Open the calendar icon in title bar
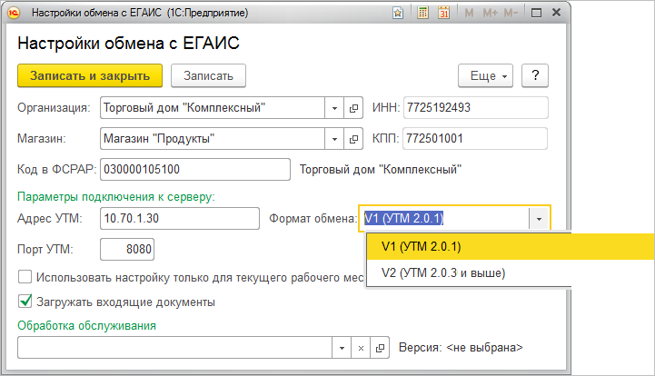The height and width of the screenshot is (376, 655). pos(444,15)
